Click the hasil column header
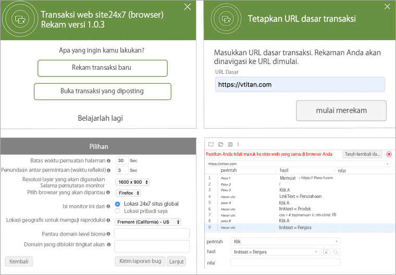The width and height of the screenshot is (396, 275). [x=284, y=170]
